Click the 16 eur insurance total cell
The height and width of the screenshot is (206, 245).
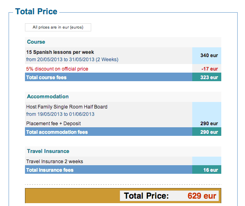click(x=207, y=170)
